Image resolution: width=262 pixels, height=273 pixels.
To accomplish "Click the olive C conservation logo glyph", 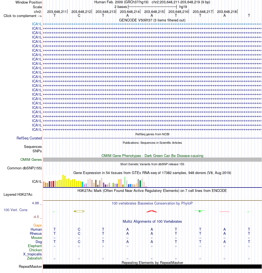I will 79,211.
